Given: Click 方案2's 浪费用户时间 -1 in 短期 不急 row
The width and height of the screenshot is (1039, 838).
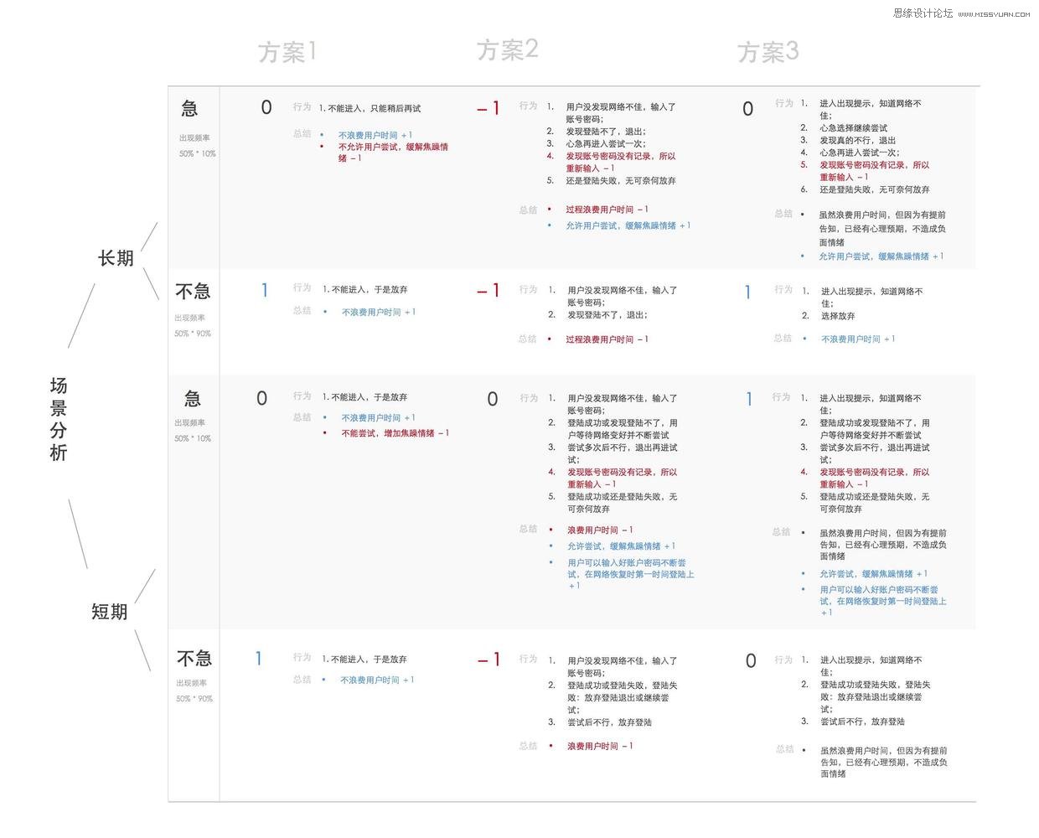Looking at the screenshot, I should point(600,746).
